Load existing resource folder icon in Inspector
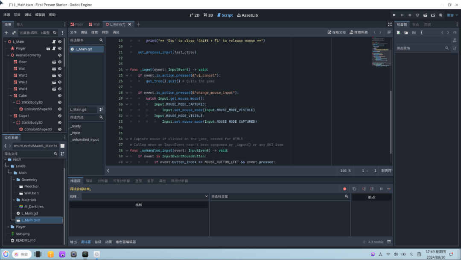 pos(406,32)
